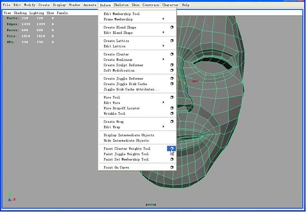This screenshot has width=306, height=212.
Task: Open option box for Paint Set Membership Tool
Action: click(x=172, y=159)
